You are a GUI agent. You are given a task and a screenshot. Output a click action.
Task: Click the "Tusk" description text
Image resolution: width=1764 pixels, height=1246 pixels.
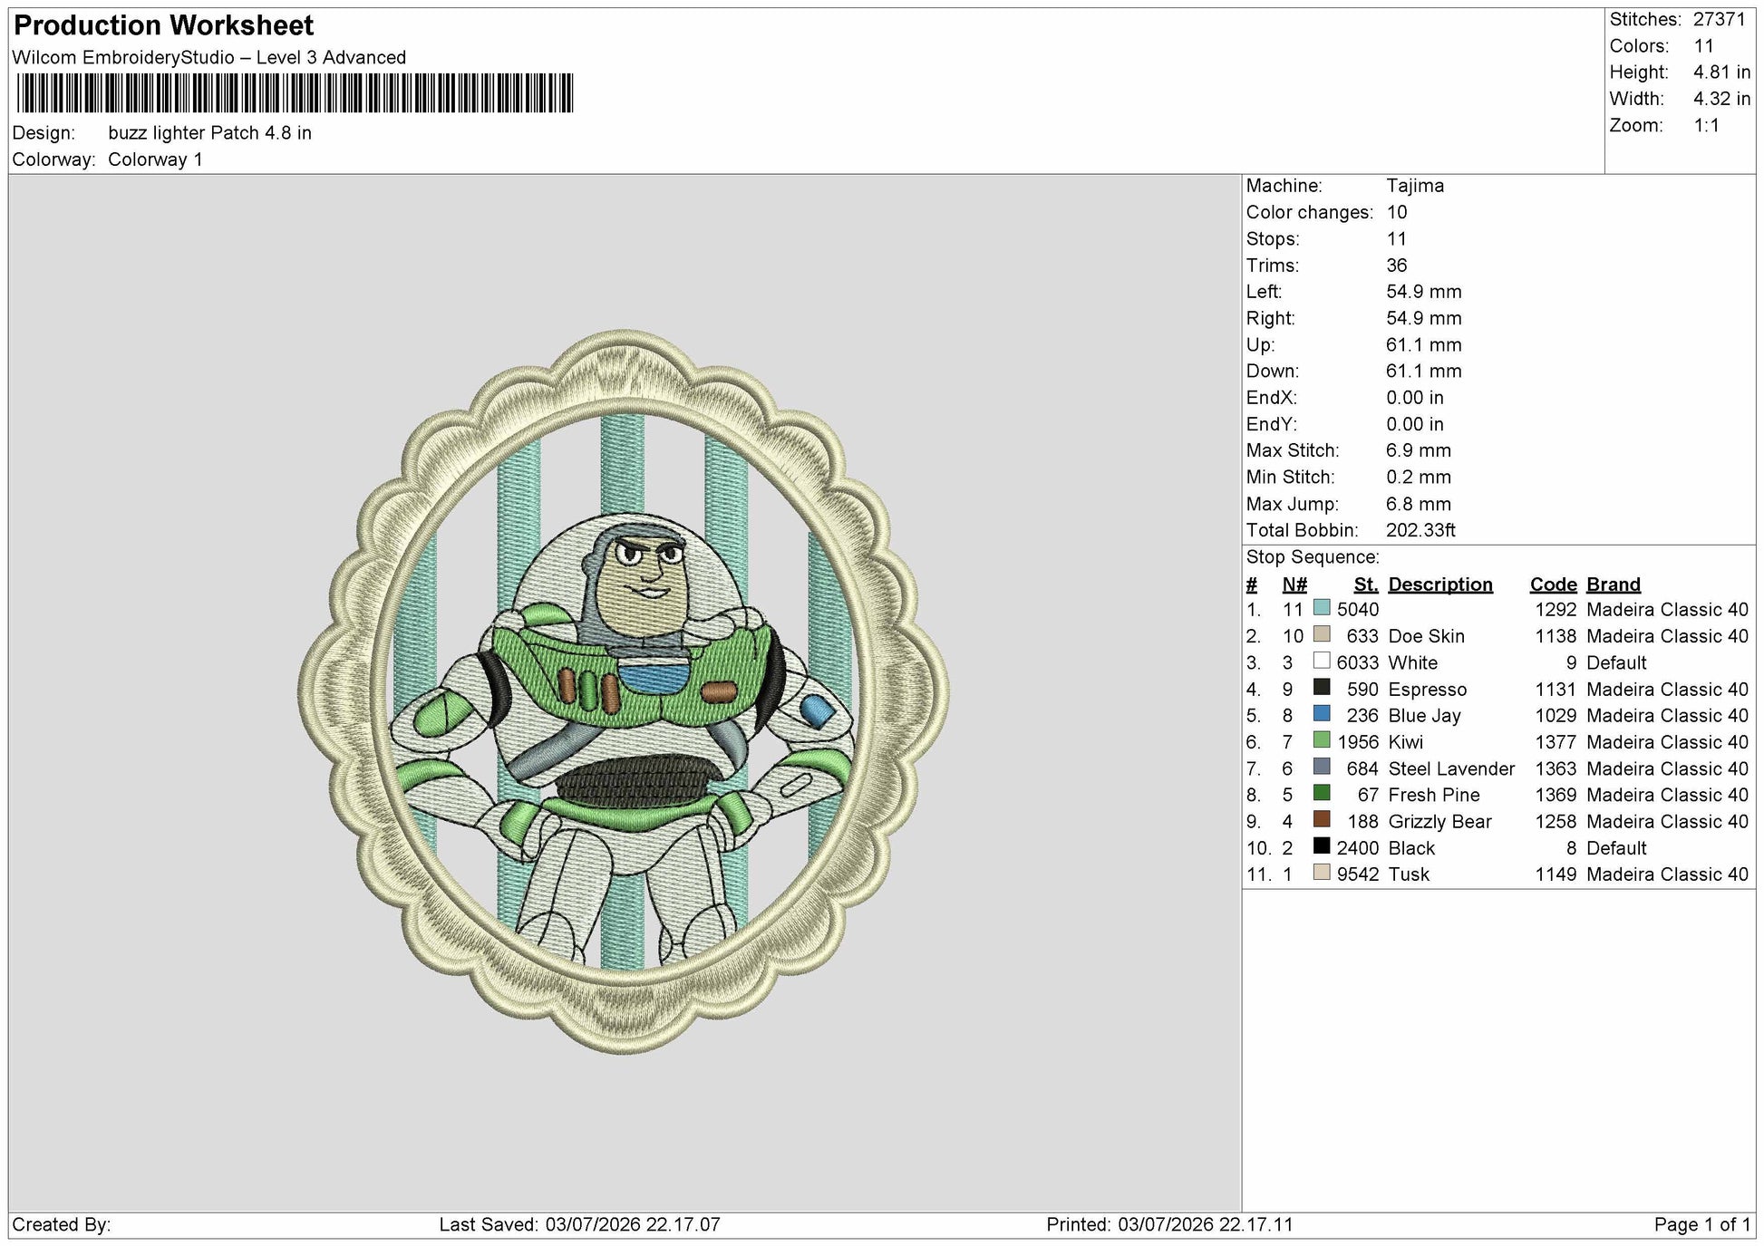pyautogui.click(x=1409, y=874)
